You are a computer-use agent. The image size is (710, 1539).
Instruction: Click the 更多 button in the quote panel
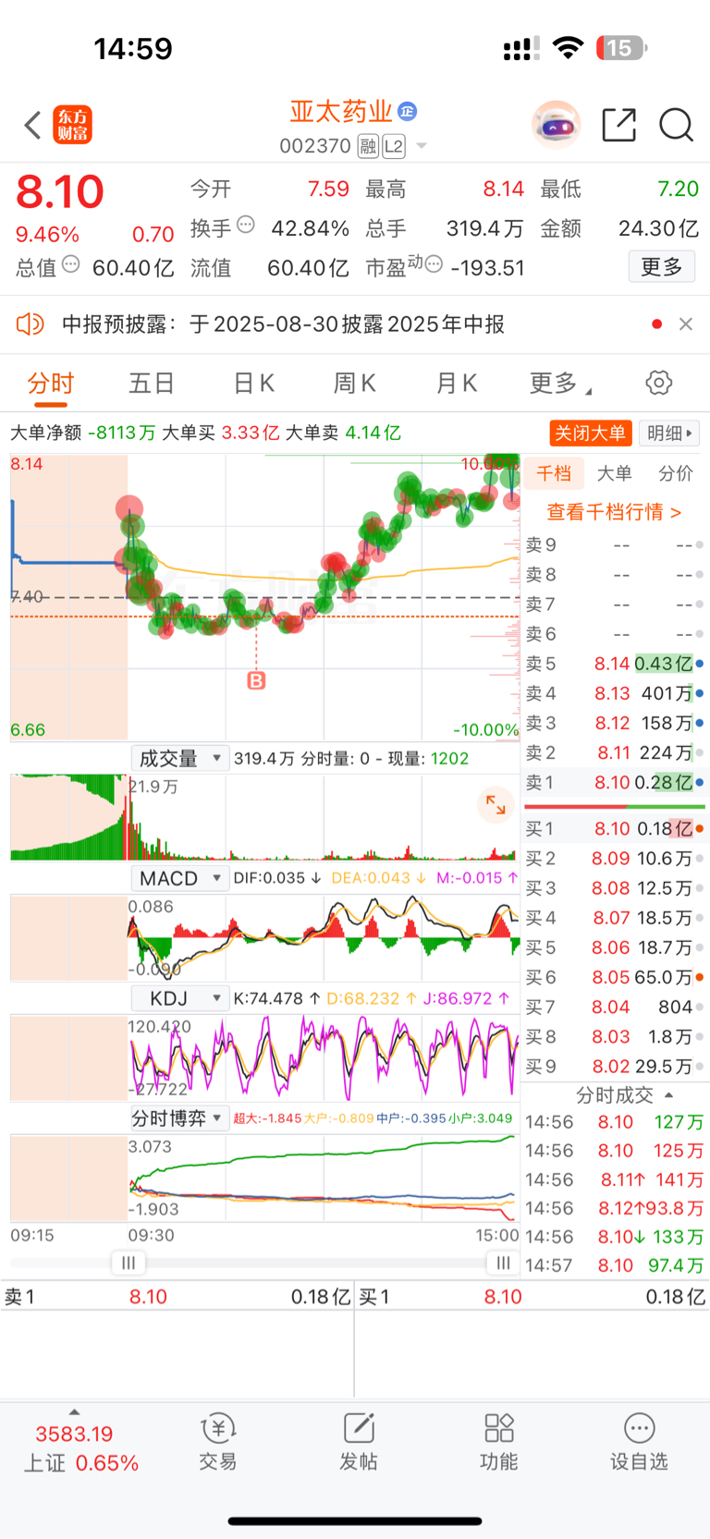662,267
